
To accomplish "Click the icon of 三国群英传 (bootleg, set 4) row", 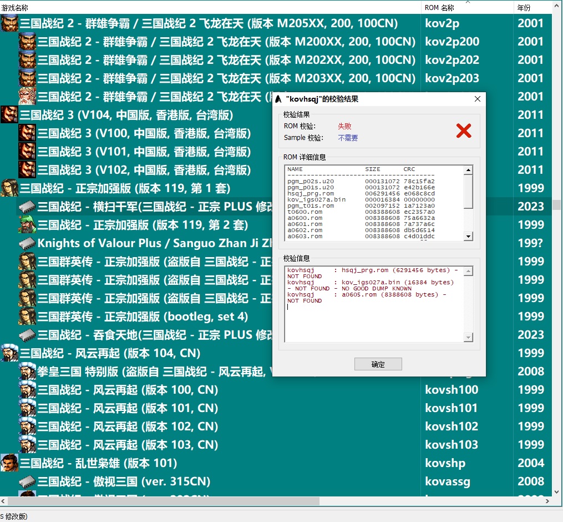I will (x=27, y=317).
